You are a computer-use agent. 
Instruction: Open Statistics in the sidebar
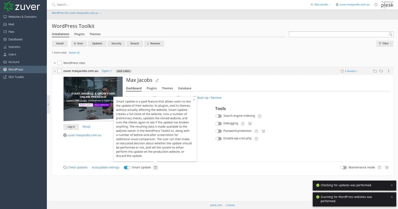[14, 47]
